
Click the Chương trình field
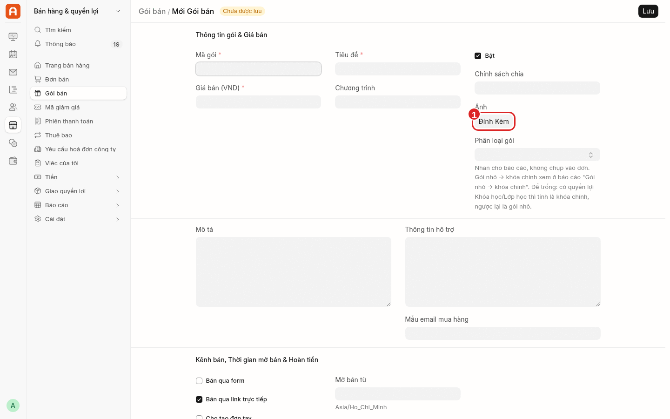pos(398,102)
